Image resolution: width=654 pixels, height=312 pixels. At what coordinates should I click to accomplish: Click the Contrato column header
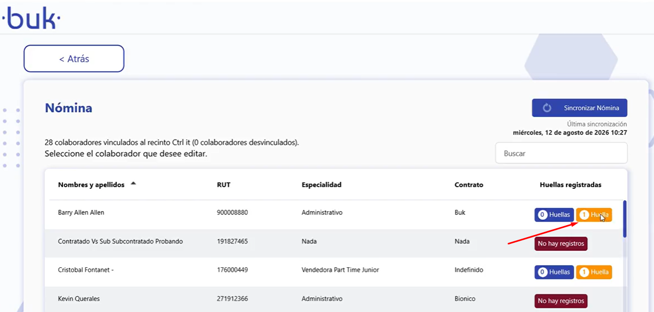[469, 185]
